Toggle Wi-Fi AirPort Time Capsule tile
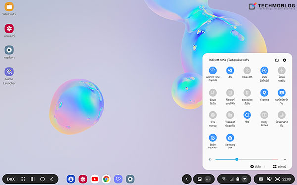Screen dimensions: 297x185 213,71
